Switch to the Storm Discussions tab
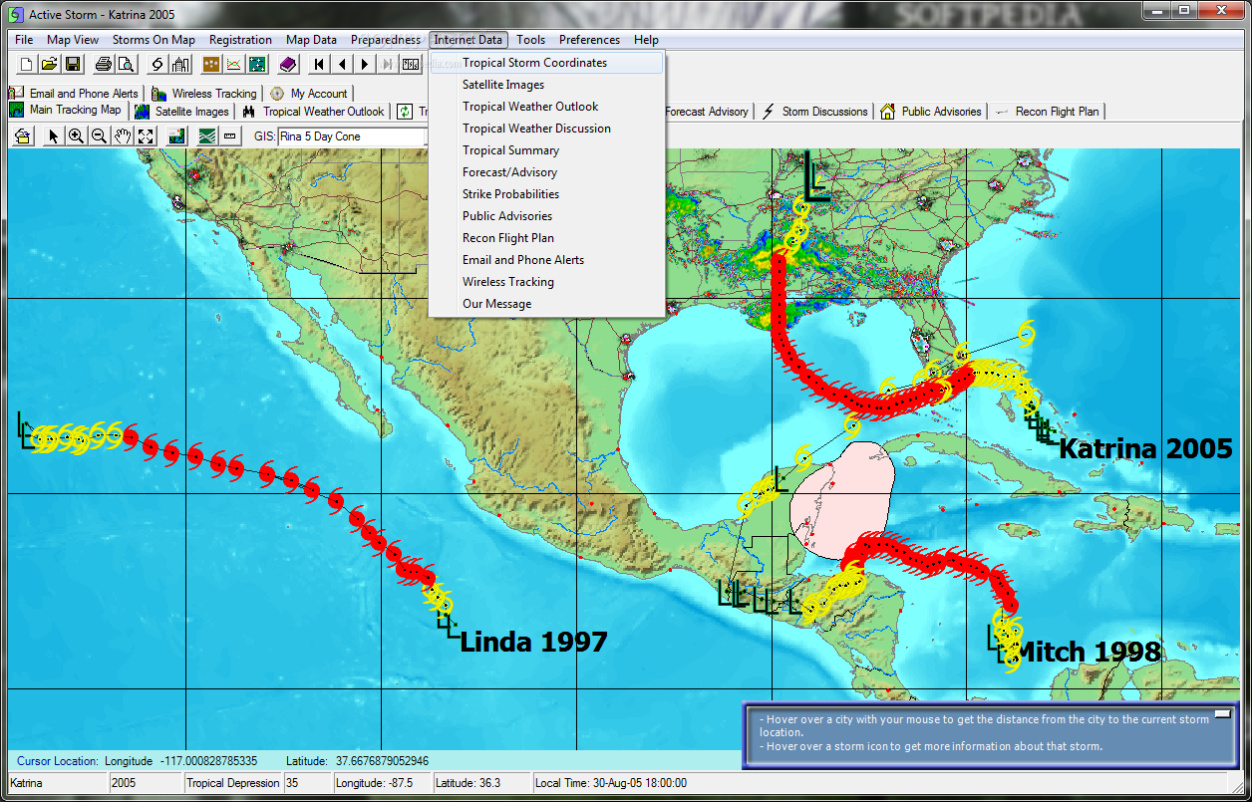This screenshot has width=1252, height=802. [x=815, y=112]
